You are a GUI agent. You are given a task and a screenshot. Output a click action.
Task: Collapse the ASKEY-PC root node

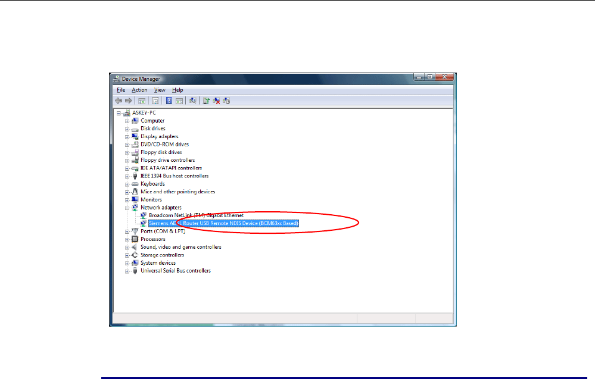pyautogui.click(x=119, y=113)
